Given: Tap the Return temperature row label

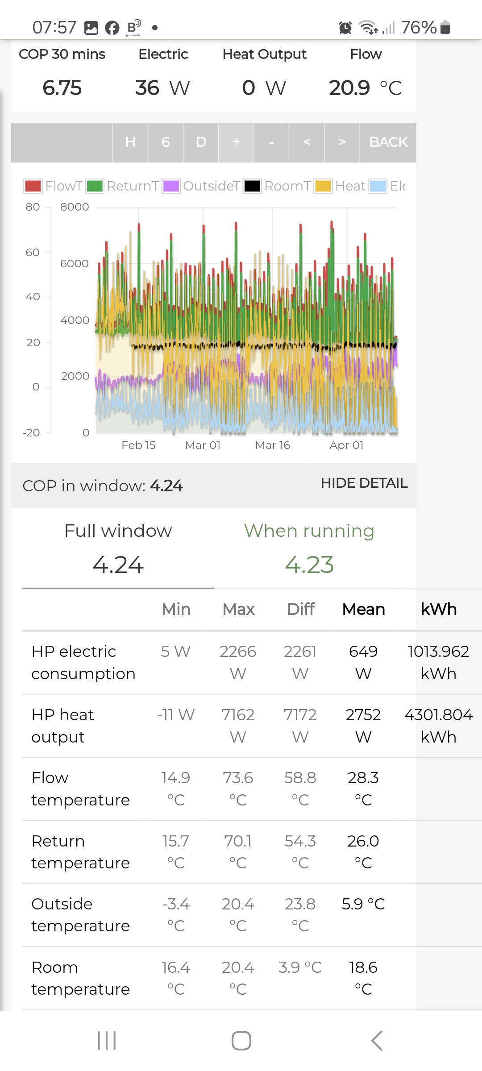Looking at the screenshot, I should [80, 852].
